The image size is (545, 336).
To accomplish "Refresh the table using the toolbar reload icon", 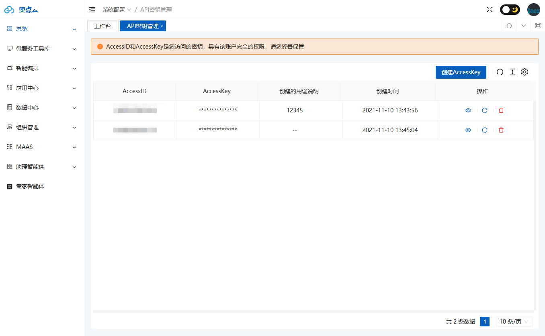I will point(500,72).
